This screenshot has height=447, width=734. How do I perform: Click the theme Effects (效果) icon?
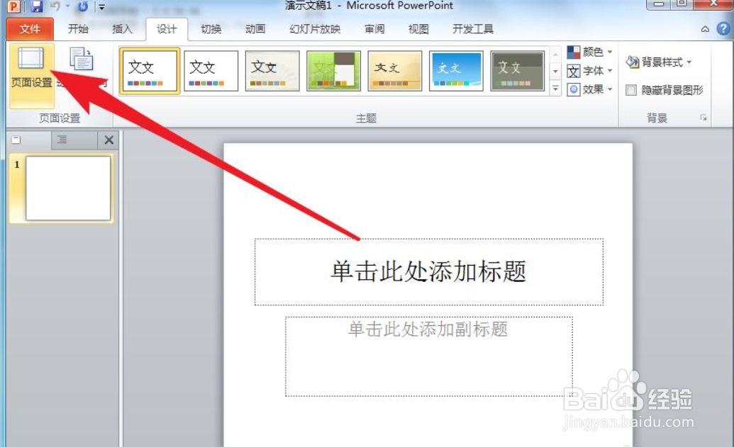574,89
